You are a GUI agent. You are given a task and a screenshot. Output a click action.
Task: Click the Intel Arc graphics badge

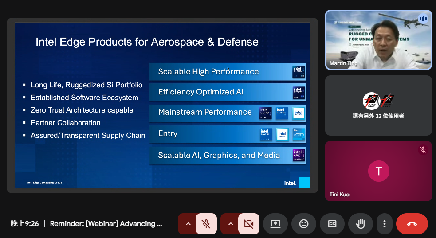point(299,155)
